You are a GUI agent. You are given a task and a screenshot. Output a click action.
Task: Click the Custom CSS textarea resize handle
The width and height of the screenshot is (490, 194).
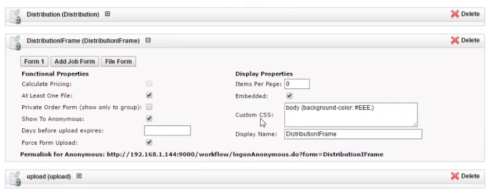click(414, 124)
